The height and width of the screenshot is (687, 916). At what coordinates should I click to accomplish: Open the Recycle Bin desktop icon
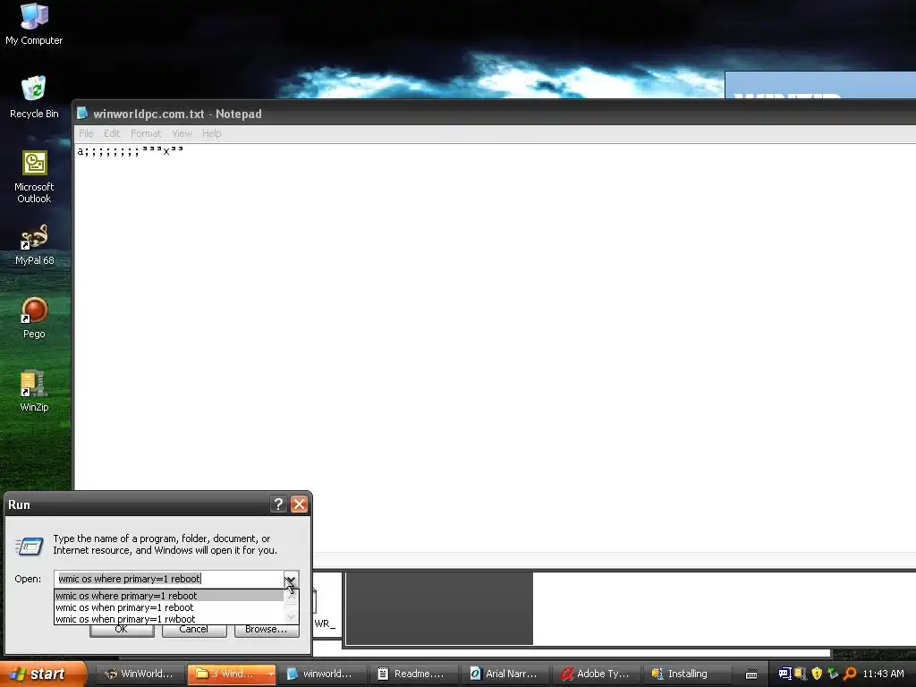coord(34,97)
